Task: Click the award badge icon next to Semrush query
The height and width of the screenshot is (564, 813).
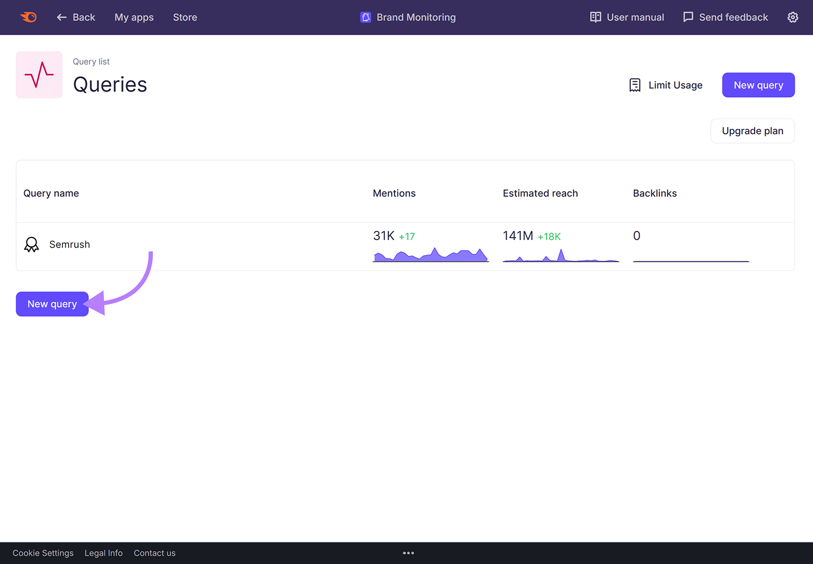Action: click(x=32, y=245)
